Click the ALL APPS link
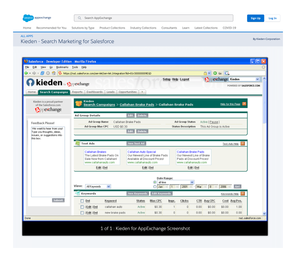The image size is (296, 261). tap(27, 36)
